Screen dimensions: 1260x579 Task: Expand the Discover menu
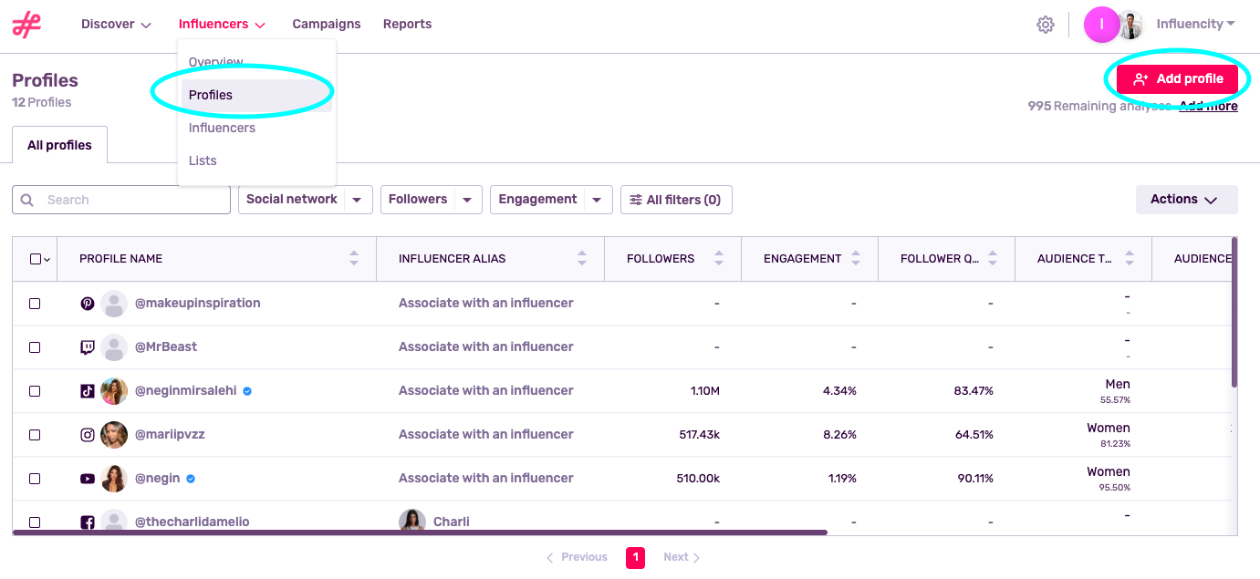pos(115,24)
